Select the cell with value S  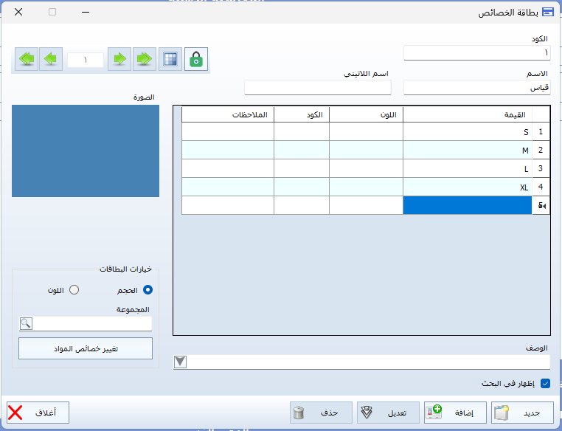coord(468,131)
